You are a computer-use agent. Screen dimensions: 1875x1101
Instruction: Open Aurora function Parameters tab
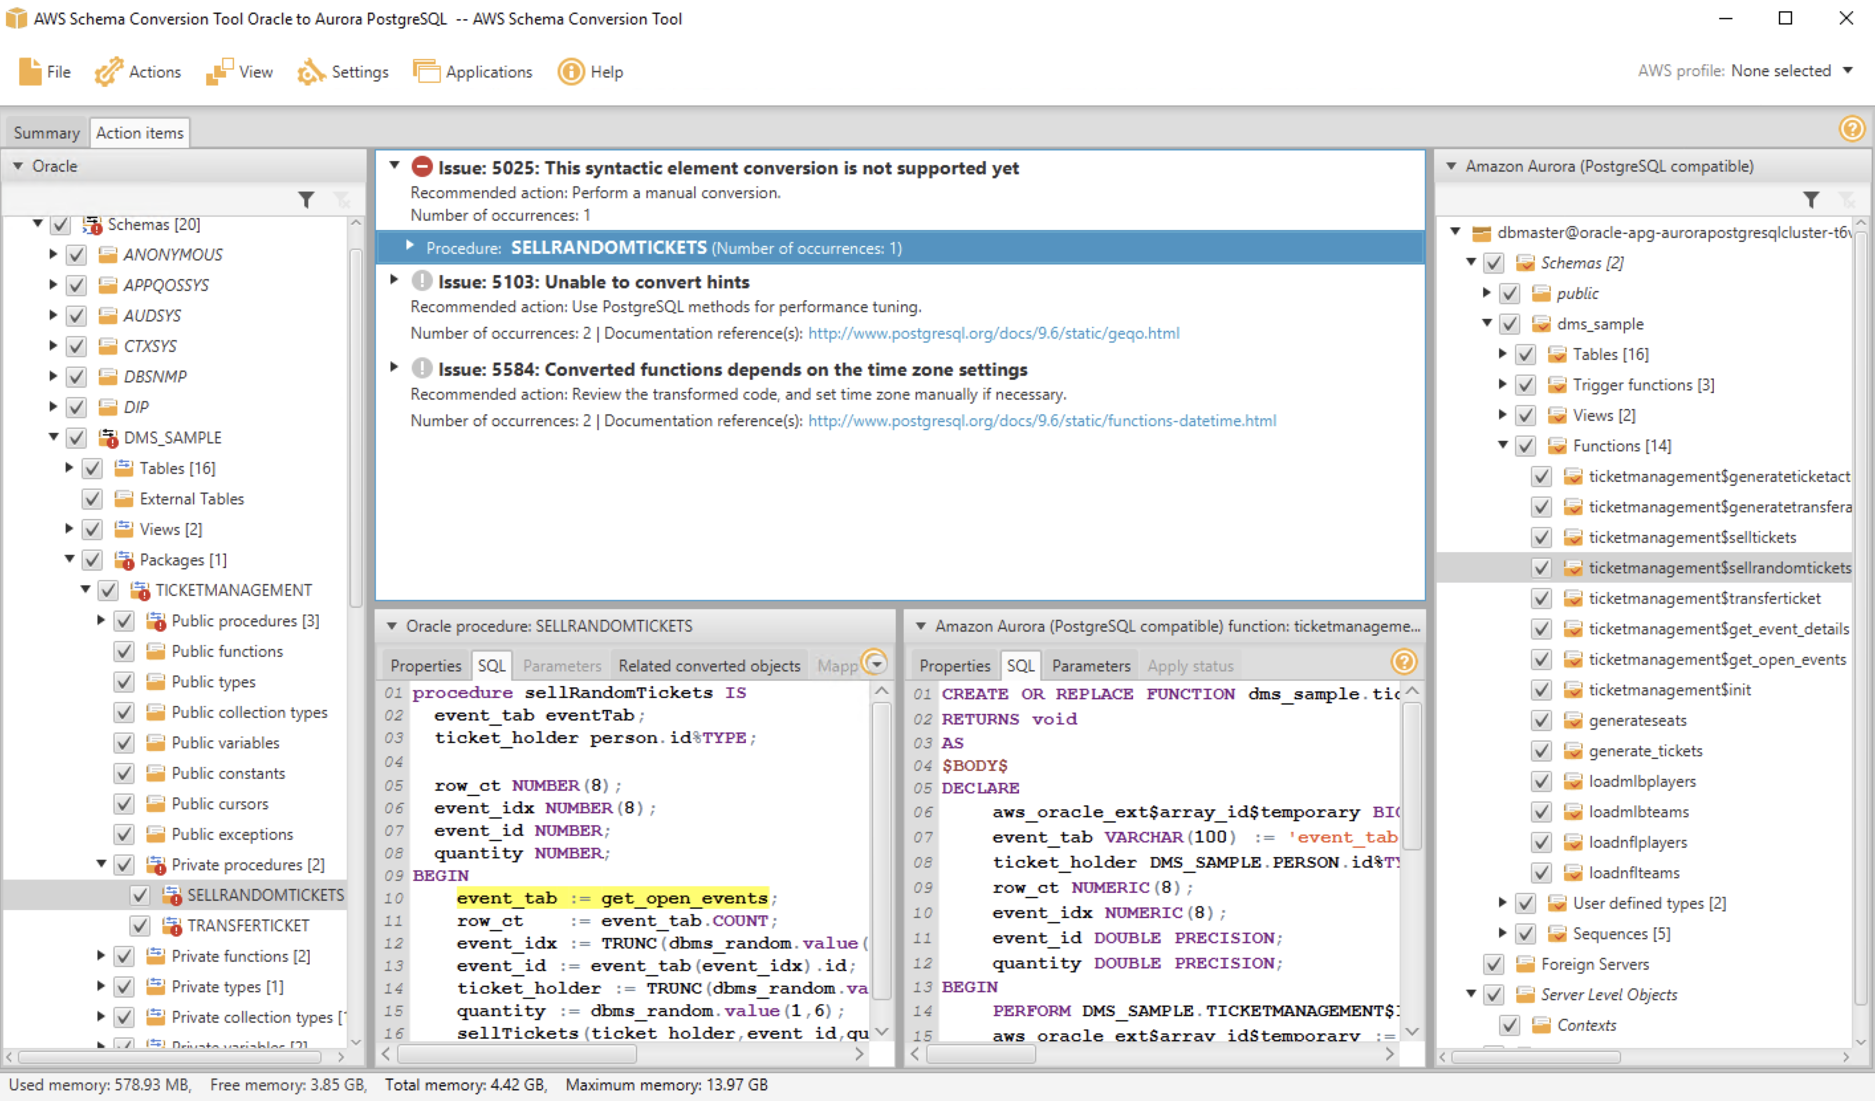click(1091, 666)
